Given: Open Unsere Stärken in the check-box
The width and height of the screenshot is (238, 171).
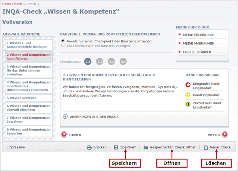Looking at the screenshot, I should coord(197,52).
